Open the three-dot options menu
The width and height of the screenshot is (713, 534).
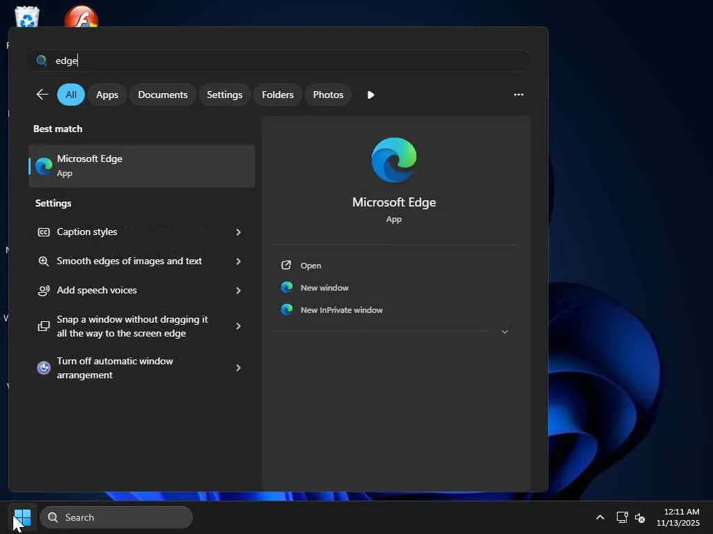[518, 95]
